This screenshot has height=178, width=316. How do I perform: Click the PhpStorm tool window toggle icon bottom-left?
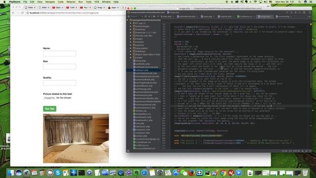(x=128, y=151)
